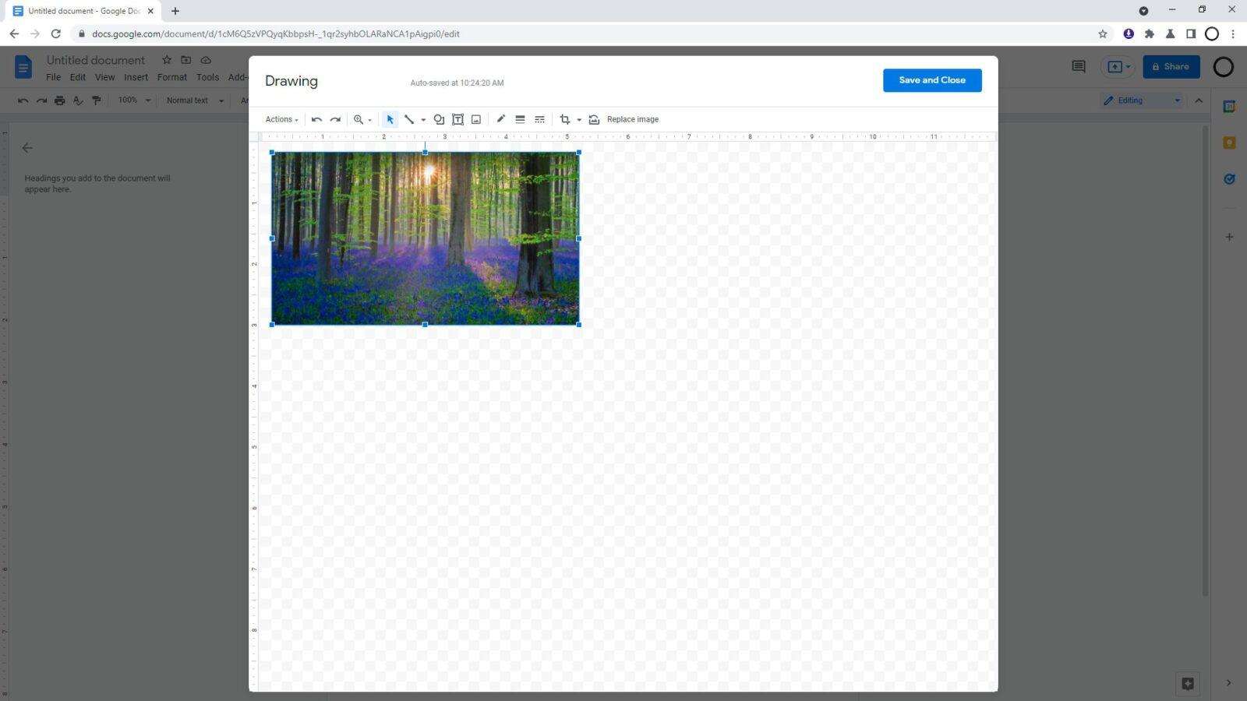
Task: Expand the Line tool dropdown arrow
Action: [x=423, y=119]
